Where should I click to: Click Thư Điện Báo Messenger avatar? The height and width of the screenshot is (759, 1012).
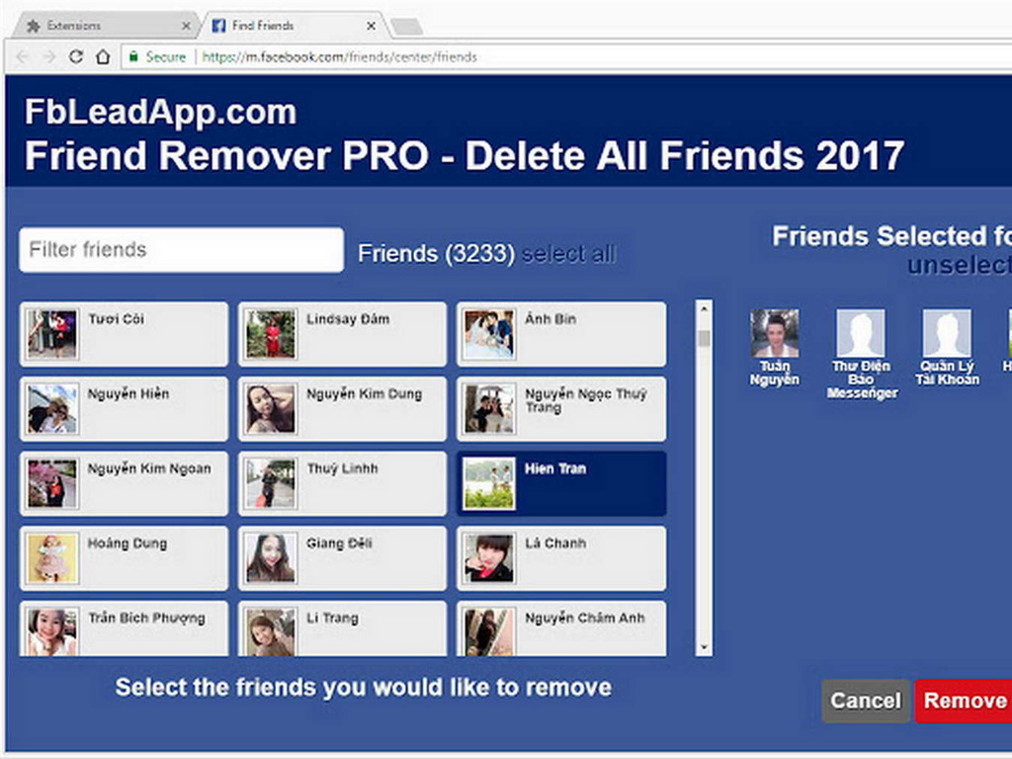(x=861, y=333)
